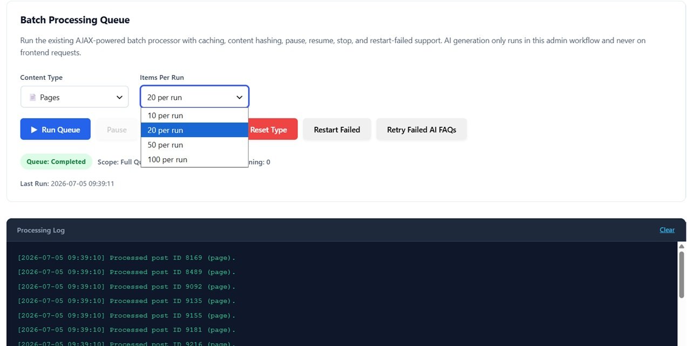Select 100 per run from the list
Screen dimensions: 687x346
pyautogui.click(x=194, y=159)
